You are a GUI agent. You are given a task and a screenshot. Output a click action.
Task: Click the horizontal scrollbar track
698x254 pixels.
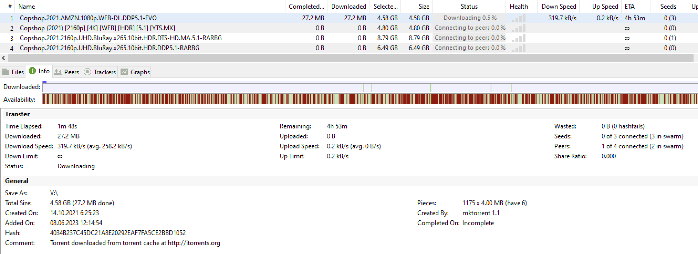(351, 58)
